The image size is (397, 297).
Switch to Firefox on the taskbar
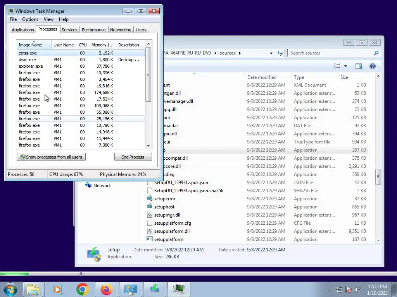106,289
